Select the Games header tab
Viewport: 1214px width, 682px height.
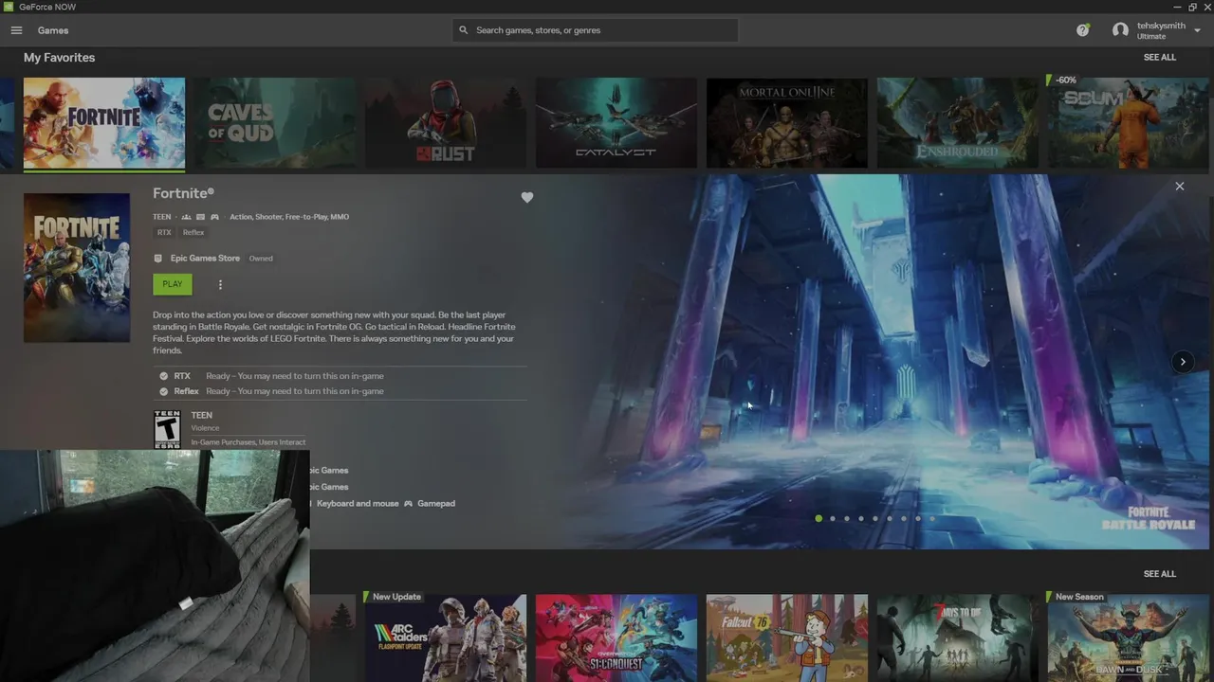pos(53,30)
